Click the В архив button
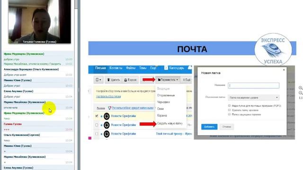The height and width of the screenshot is (170, 303). (x=131, y=80)
